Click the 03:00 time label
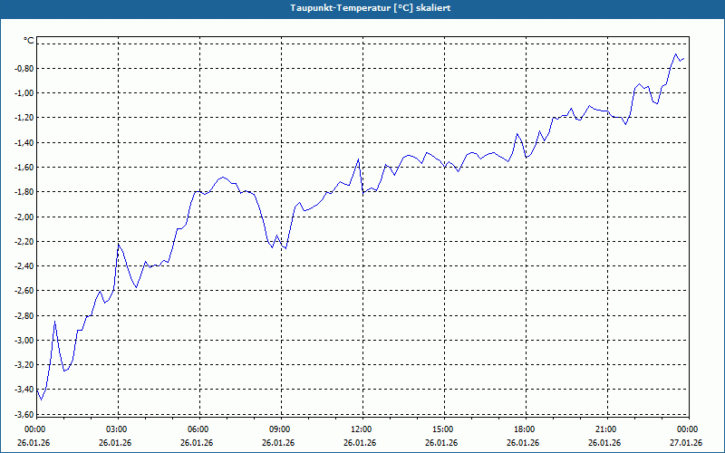 tap(117, 429)
